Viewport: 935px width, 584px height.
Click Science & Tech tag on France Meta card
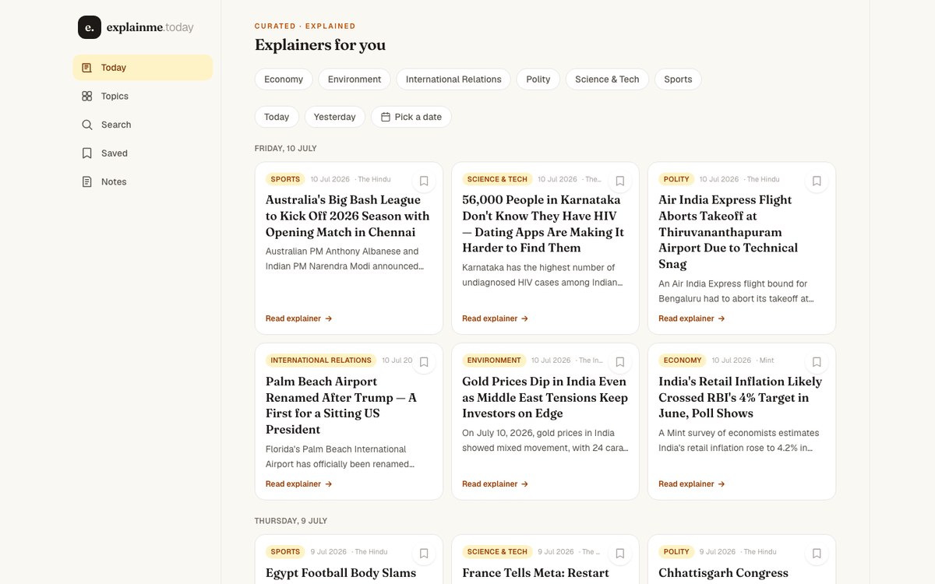[497, 552]
